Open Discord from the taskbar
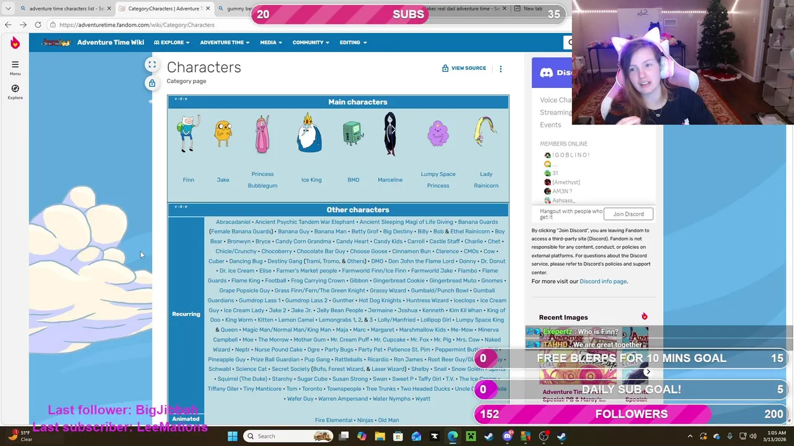Screen dimensions: 794x446 [507, 436]
